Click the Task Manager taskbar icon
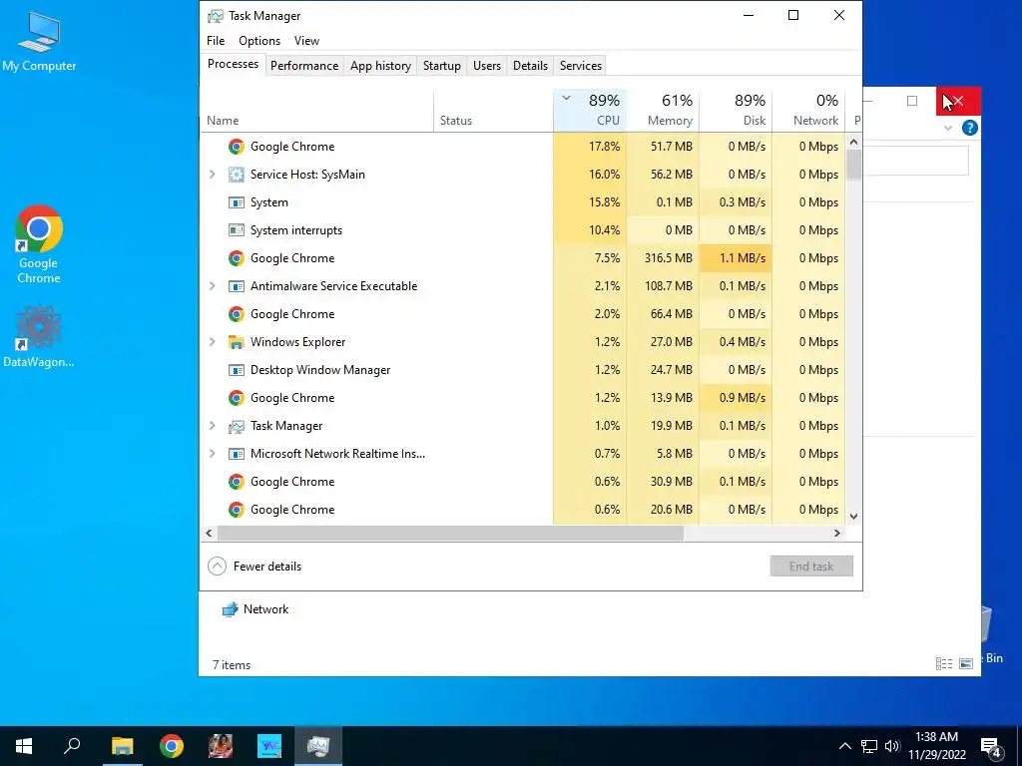This screenshot has width=1022, height=766. 318,746
